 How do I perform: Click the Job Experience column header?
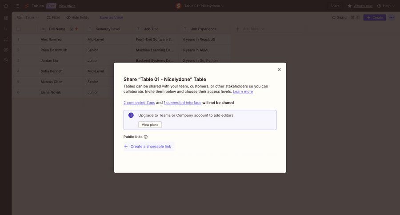204,29
